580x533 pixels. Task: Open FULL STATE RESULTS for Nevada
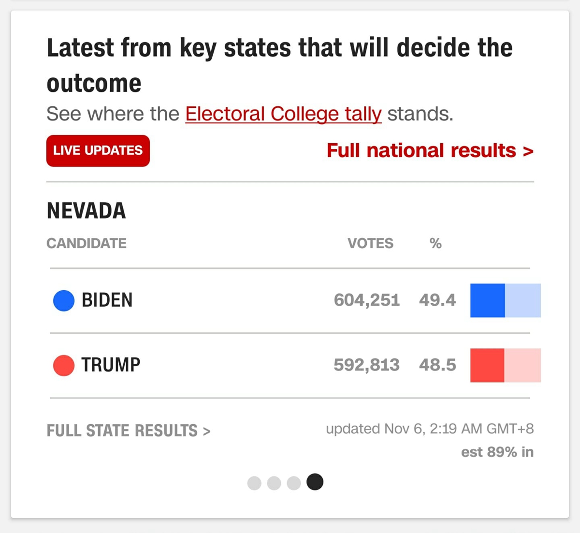pyautogui.click(x=129, y=430)
